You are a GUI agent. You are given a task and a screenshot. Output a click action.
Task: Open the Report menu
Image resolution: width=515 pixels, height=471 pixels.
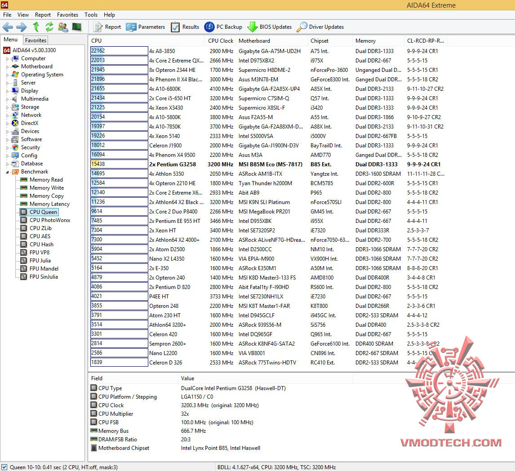(43, 15)
